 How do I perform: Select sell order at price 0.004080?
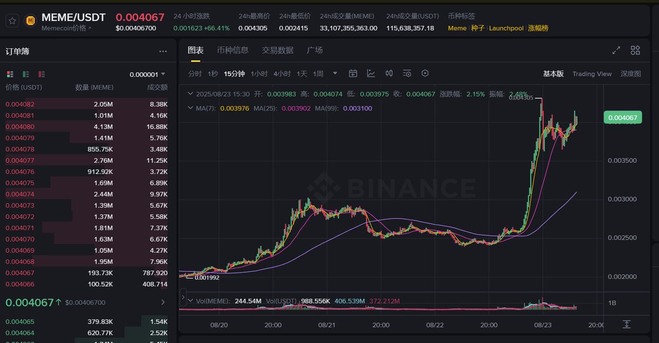[x=87, y=126]
